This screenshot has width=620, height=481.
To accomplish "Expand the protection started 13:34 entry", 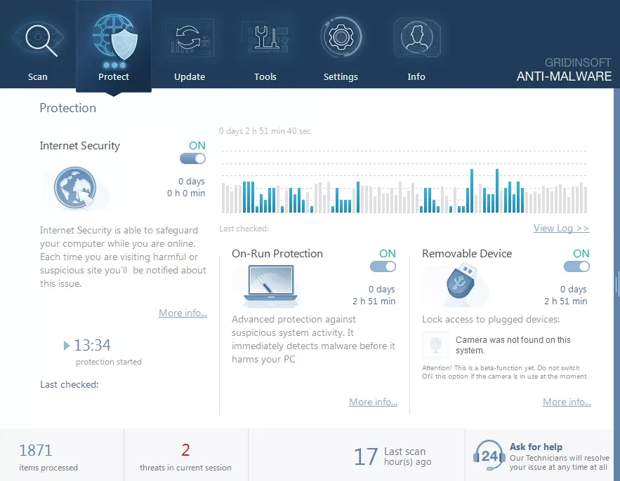I will point(67,345).
